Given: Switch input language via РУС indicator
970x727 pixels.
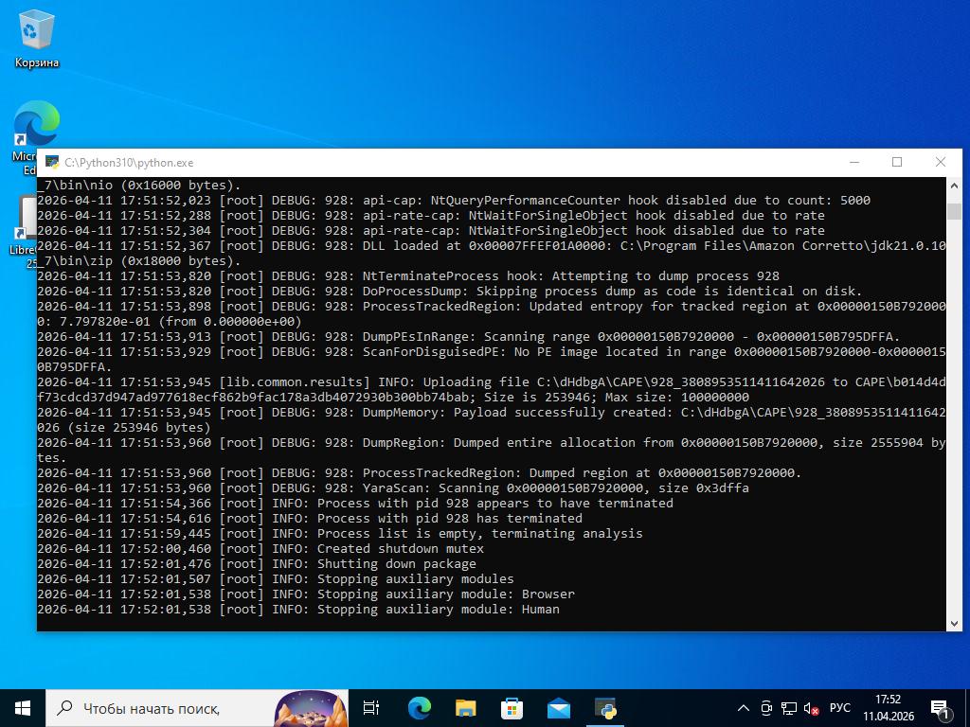Looking at the screenshot, I should 839,708.
